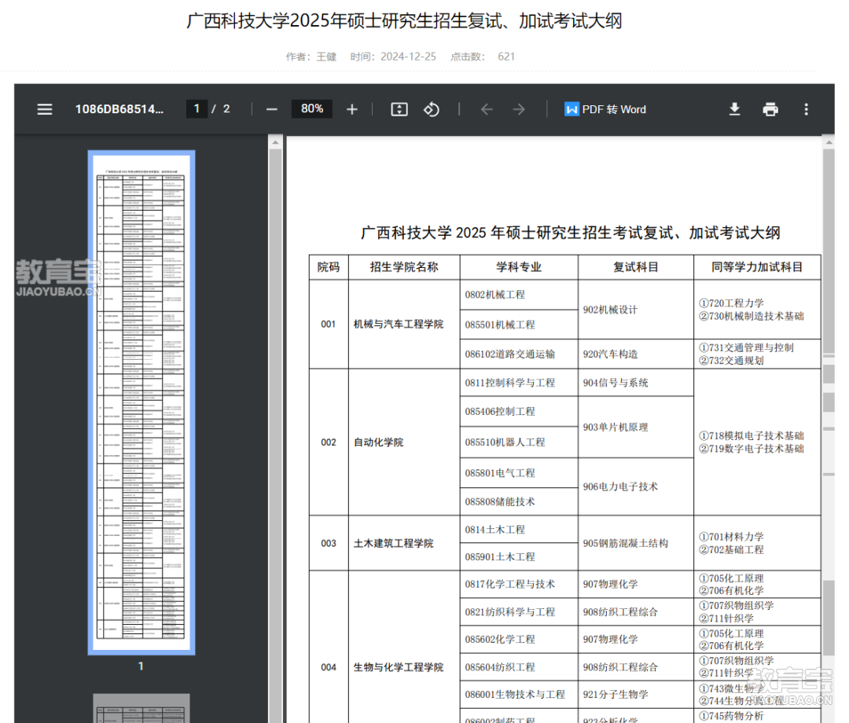Click the date 2024-12-25
The width and height of the screenshot is (849, 723).
pos(408,57)
